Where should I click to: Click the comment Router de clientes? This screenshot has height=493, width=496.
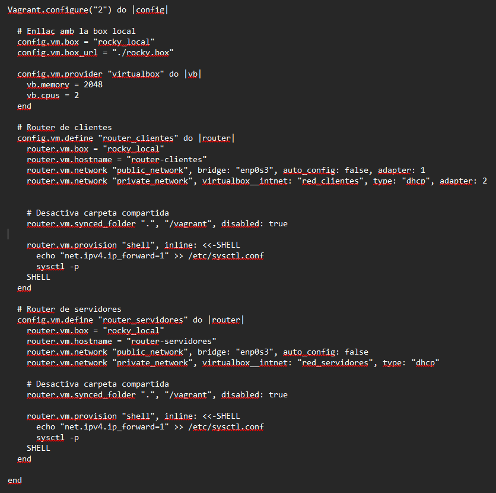(x=65, y=127)
